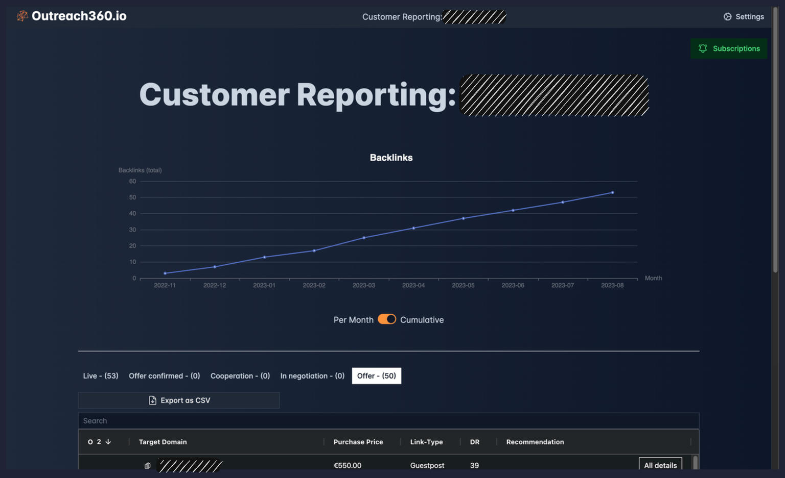View the Offer - (50) tab
The image size is (785, 478).
pyautogui.click(x=376, y=375)
